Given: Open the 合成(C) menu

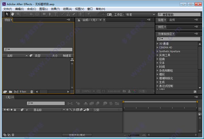Looking at the screenshot, I should 32,9.
